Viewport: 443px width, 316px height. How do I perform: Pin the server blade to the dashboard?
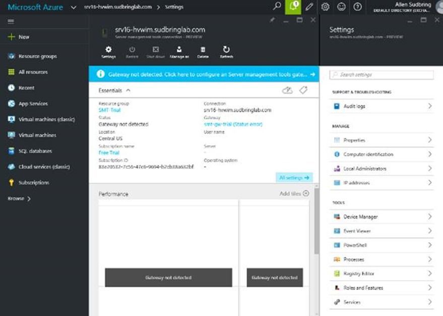272,20
